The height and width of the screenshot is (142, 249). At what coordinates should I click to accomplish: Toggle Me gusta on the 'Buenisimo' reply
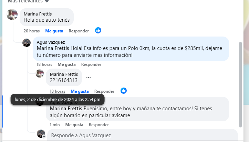[x=74, y=125]
